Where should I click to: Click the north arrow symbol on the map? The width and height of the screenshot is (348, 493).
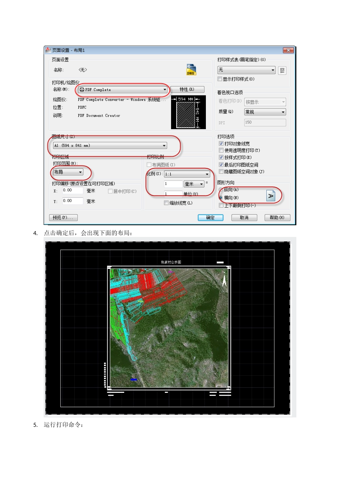pos(224,281)
